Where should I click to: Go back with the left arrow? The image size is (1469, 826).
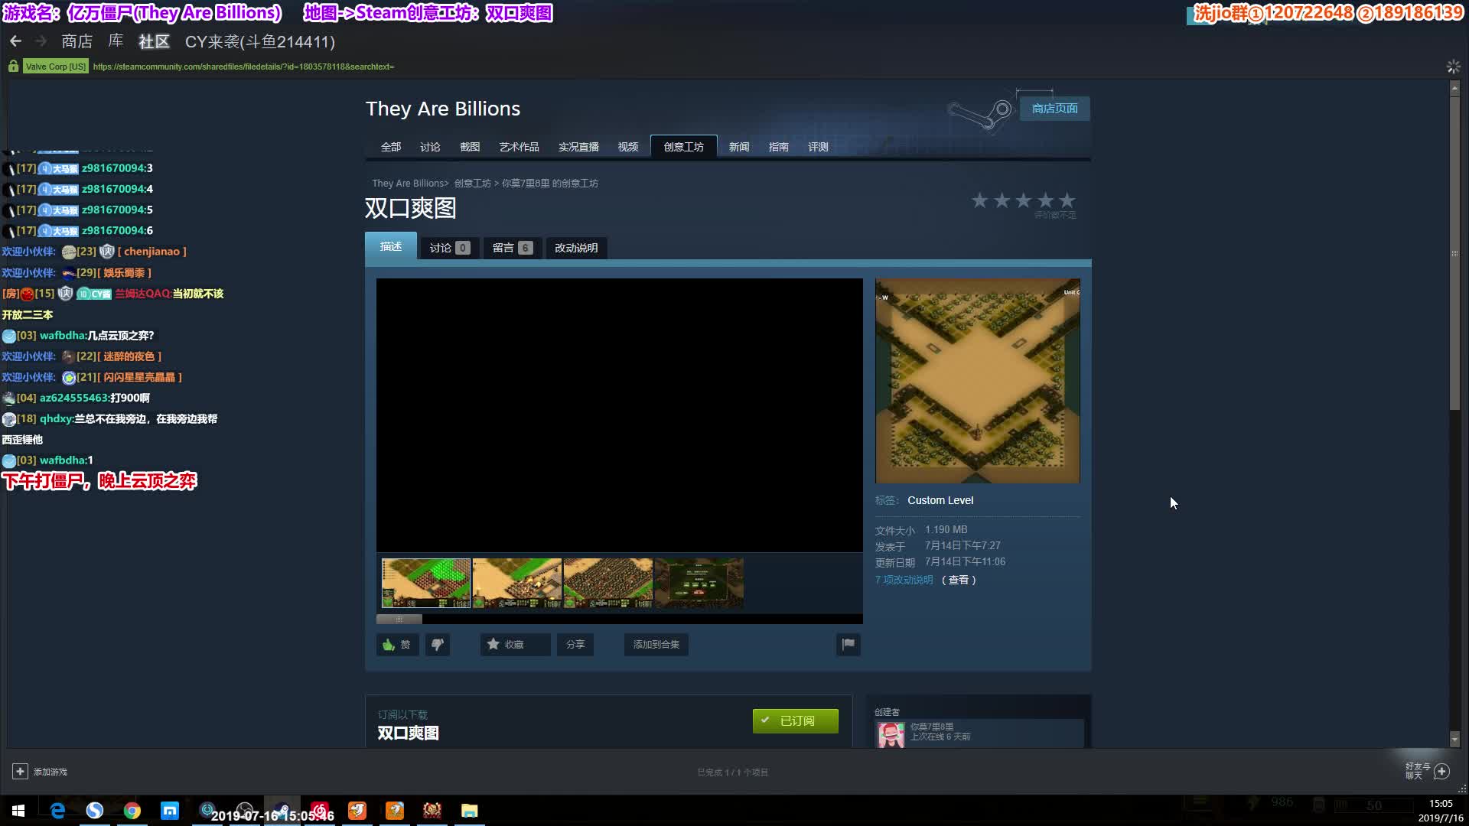coord(15,41)
